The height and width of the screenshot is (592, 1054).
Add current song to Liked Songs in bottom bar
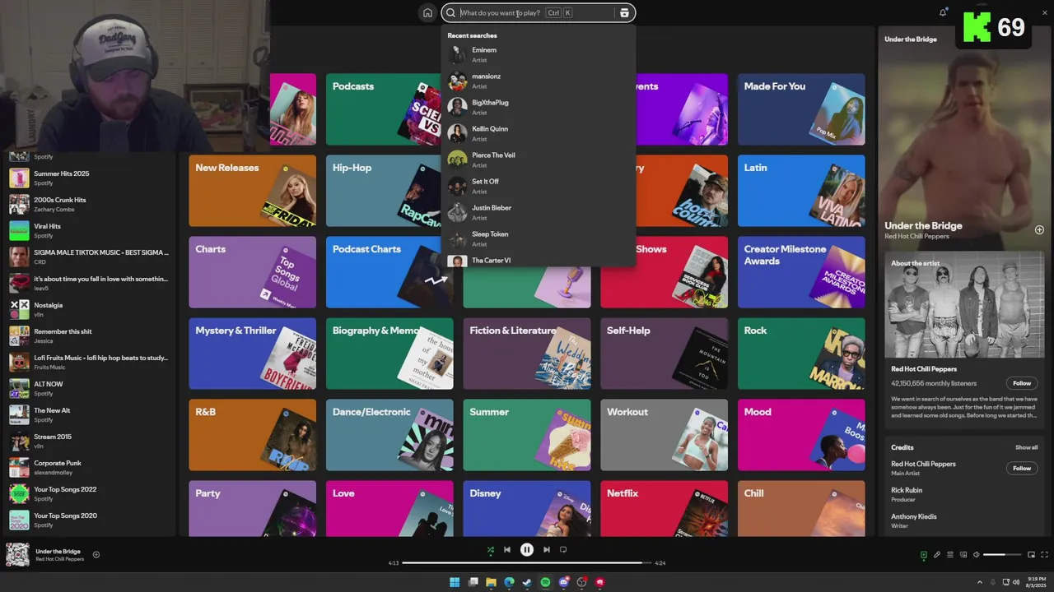(96, 555)
